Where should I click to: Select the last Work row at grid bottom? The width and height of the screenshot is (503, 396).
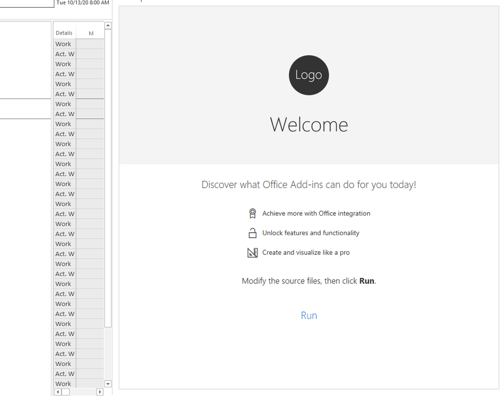[64, 383]
